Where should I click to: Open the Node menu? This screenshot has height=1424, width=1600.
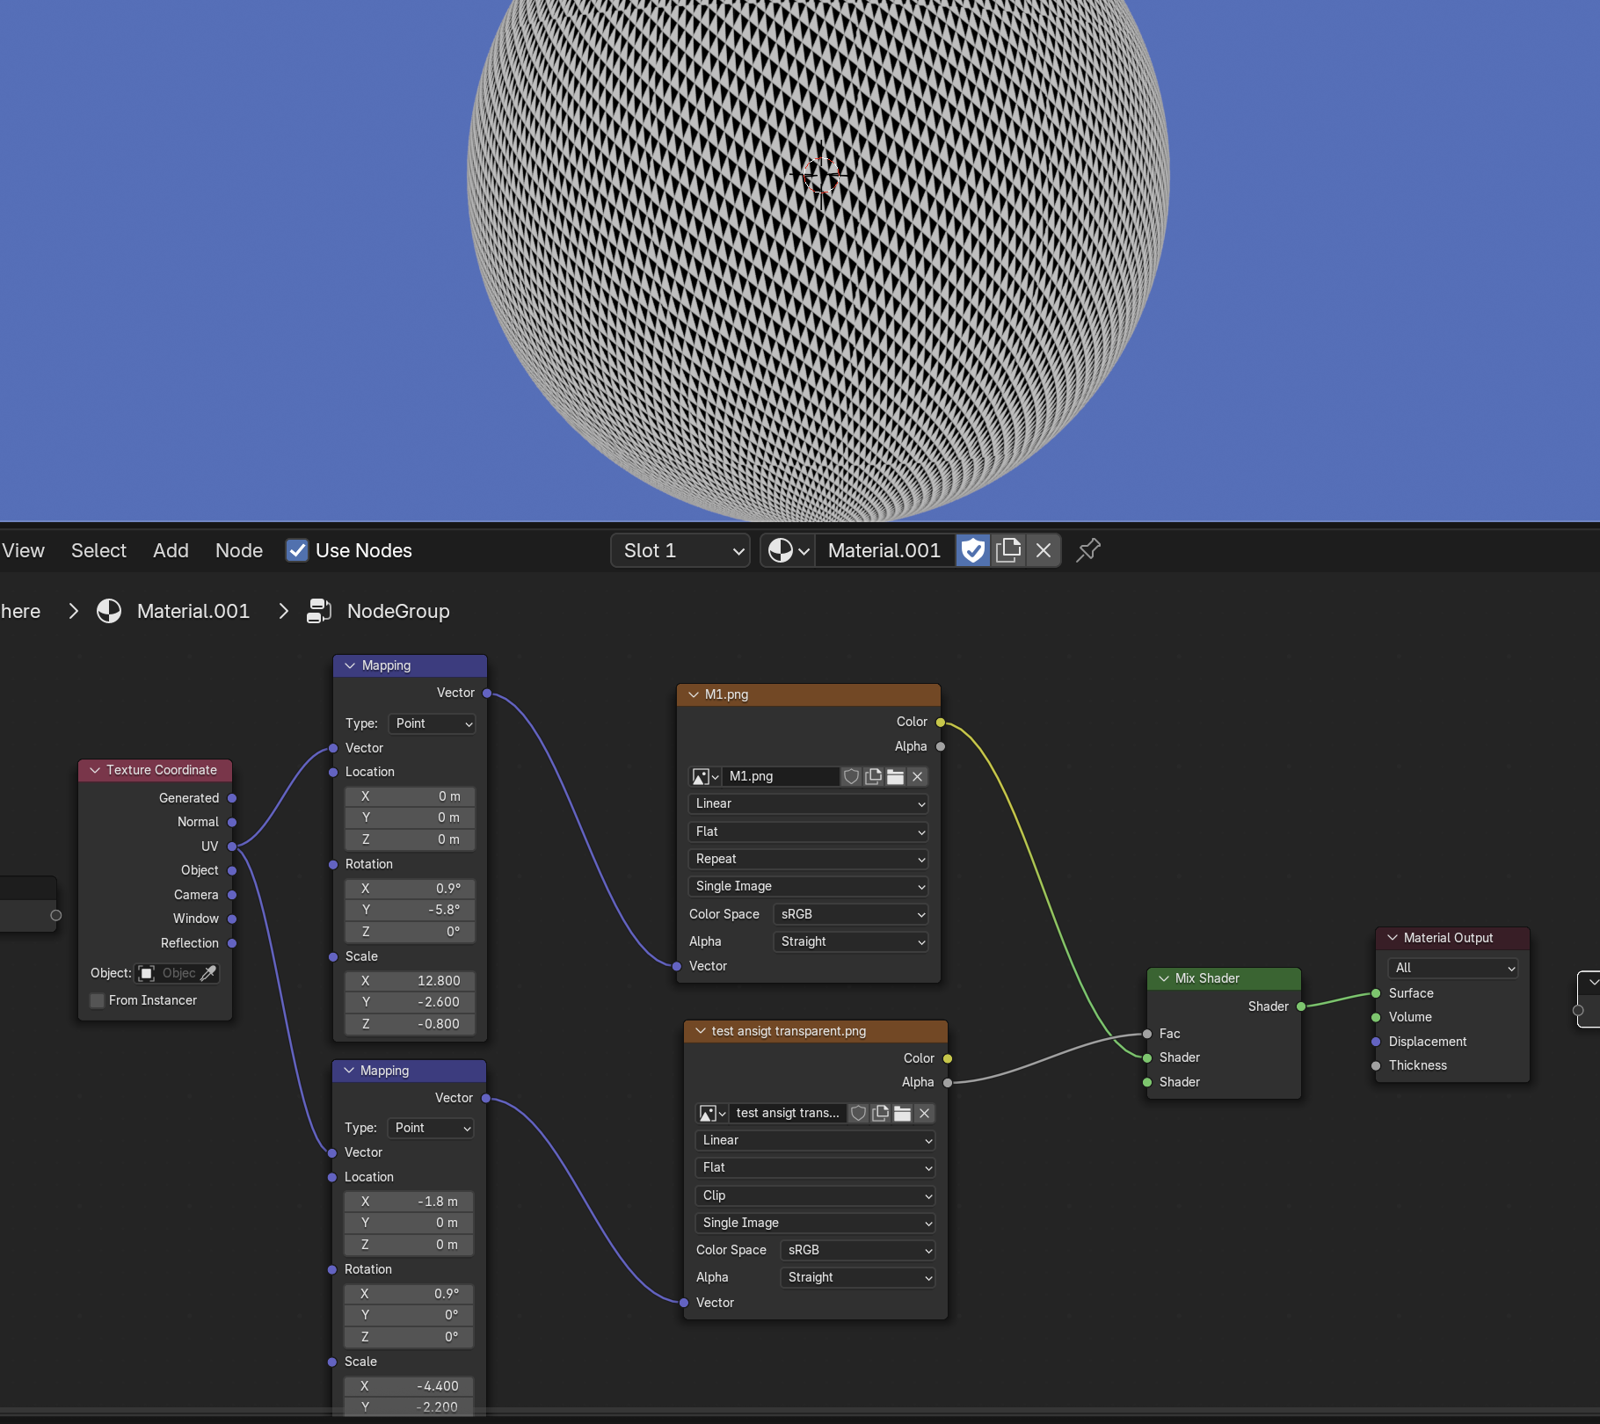coord(239,550)
